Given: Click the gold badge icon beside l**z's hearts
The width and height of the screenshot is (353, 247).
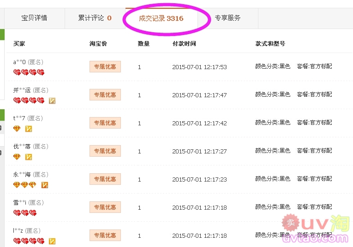Looking at the screenshot, I should [52, 241].
